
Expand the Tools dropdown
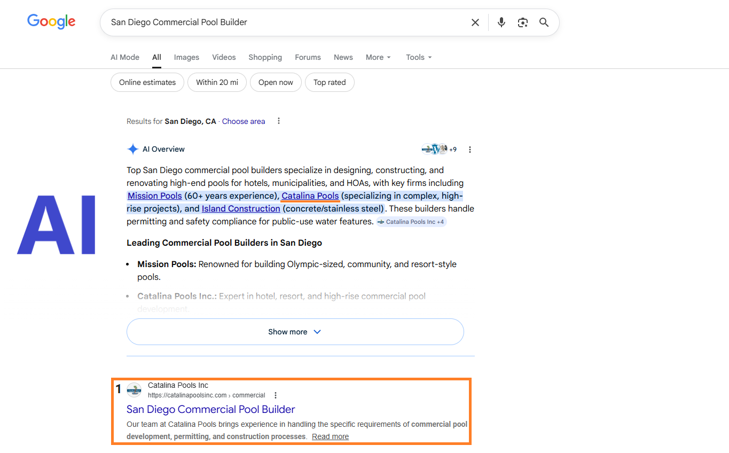[419, 57]
